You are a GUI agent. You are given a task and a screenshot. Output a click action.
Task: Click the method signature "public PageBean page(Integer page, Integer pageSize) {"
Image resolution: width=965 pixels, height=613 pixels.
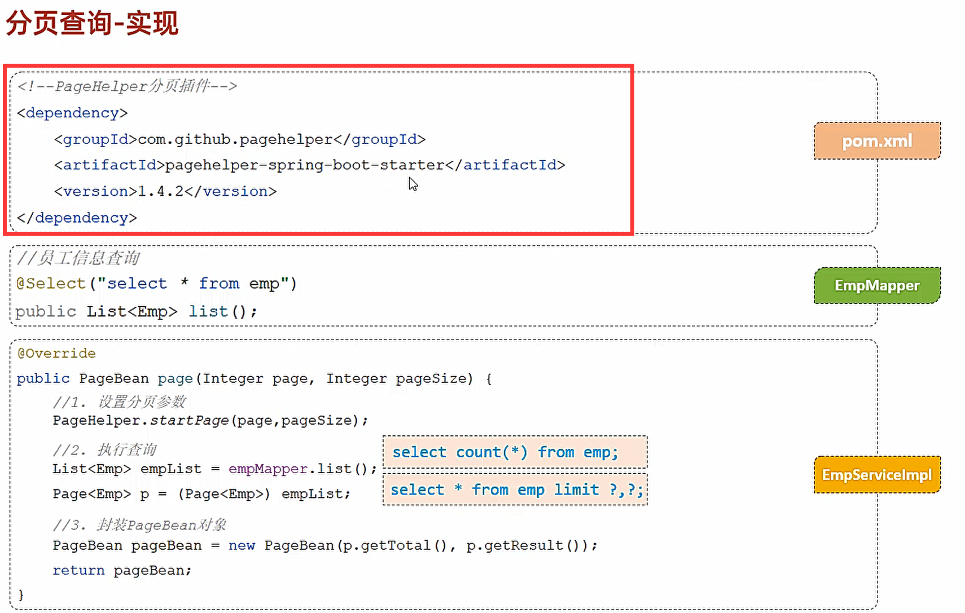click(x=255, y=378)
